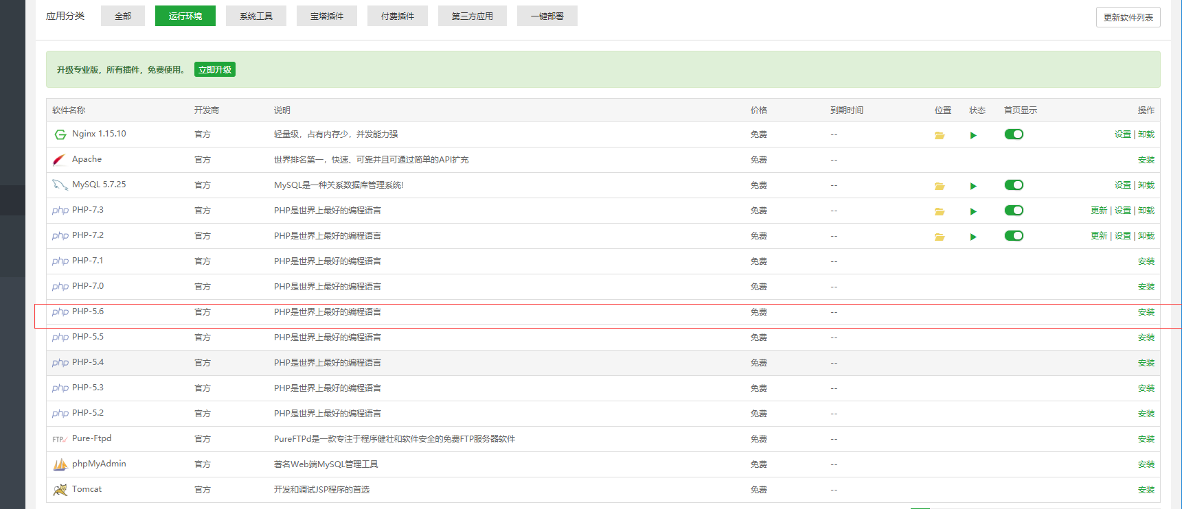Click the Pure-Ftpd FTP icon
This screenshot has height=509, width=1182.
60,439
